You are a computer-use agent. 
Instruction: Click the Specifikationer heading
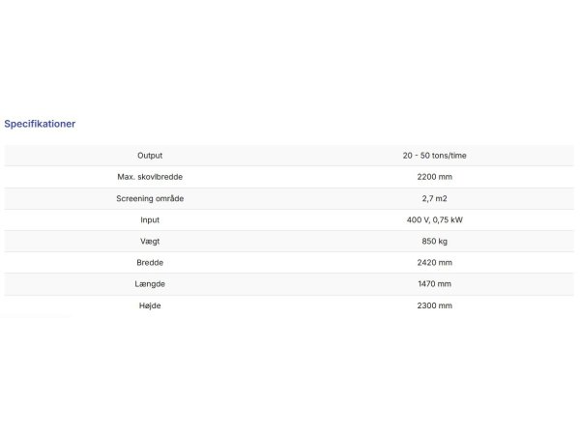pyautogui.click(x=40, y=125)
